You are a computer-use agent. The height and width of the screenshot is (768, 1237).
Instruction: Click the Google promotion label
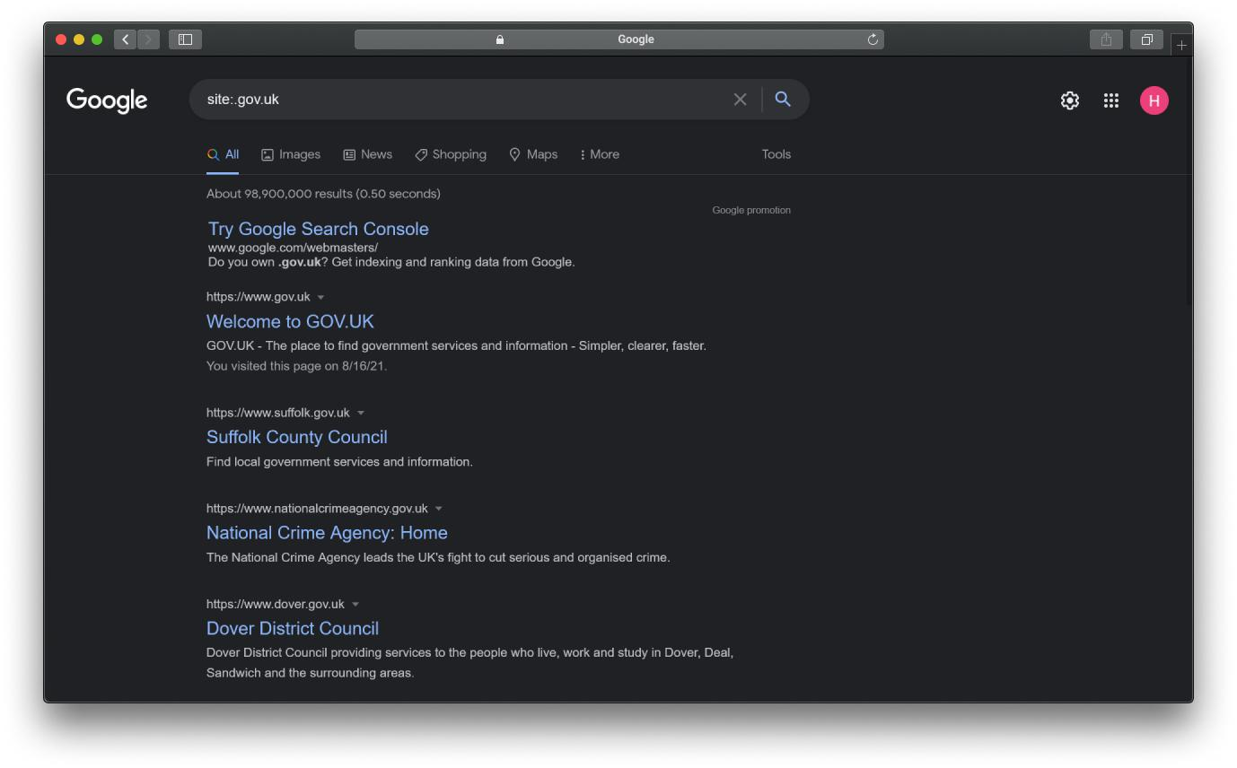[x=751, y=210]
